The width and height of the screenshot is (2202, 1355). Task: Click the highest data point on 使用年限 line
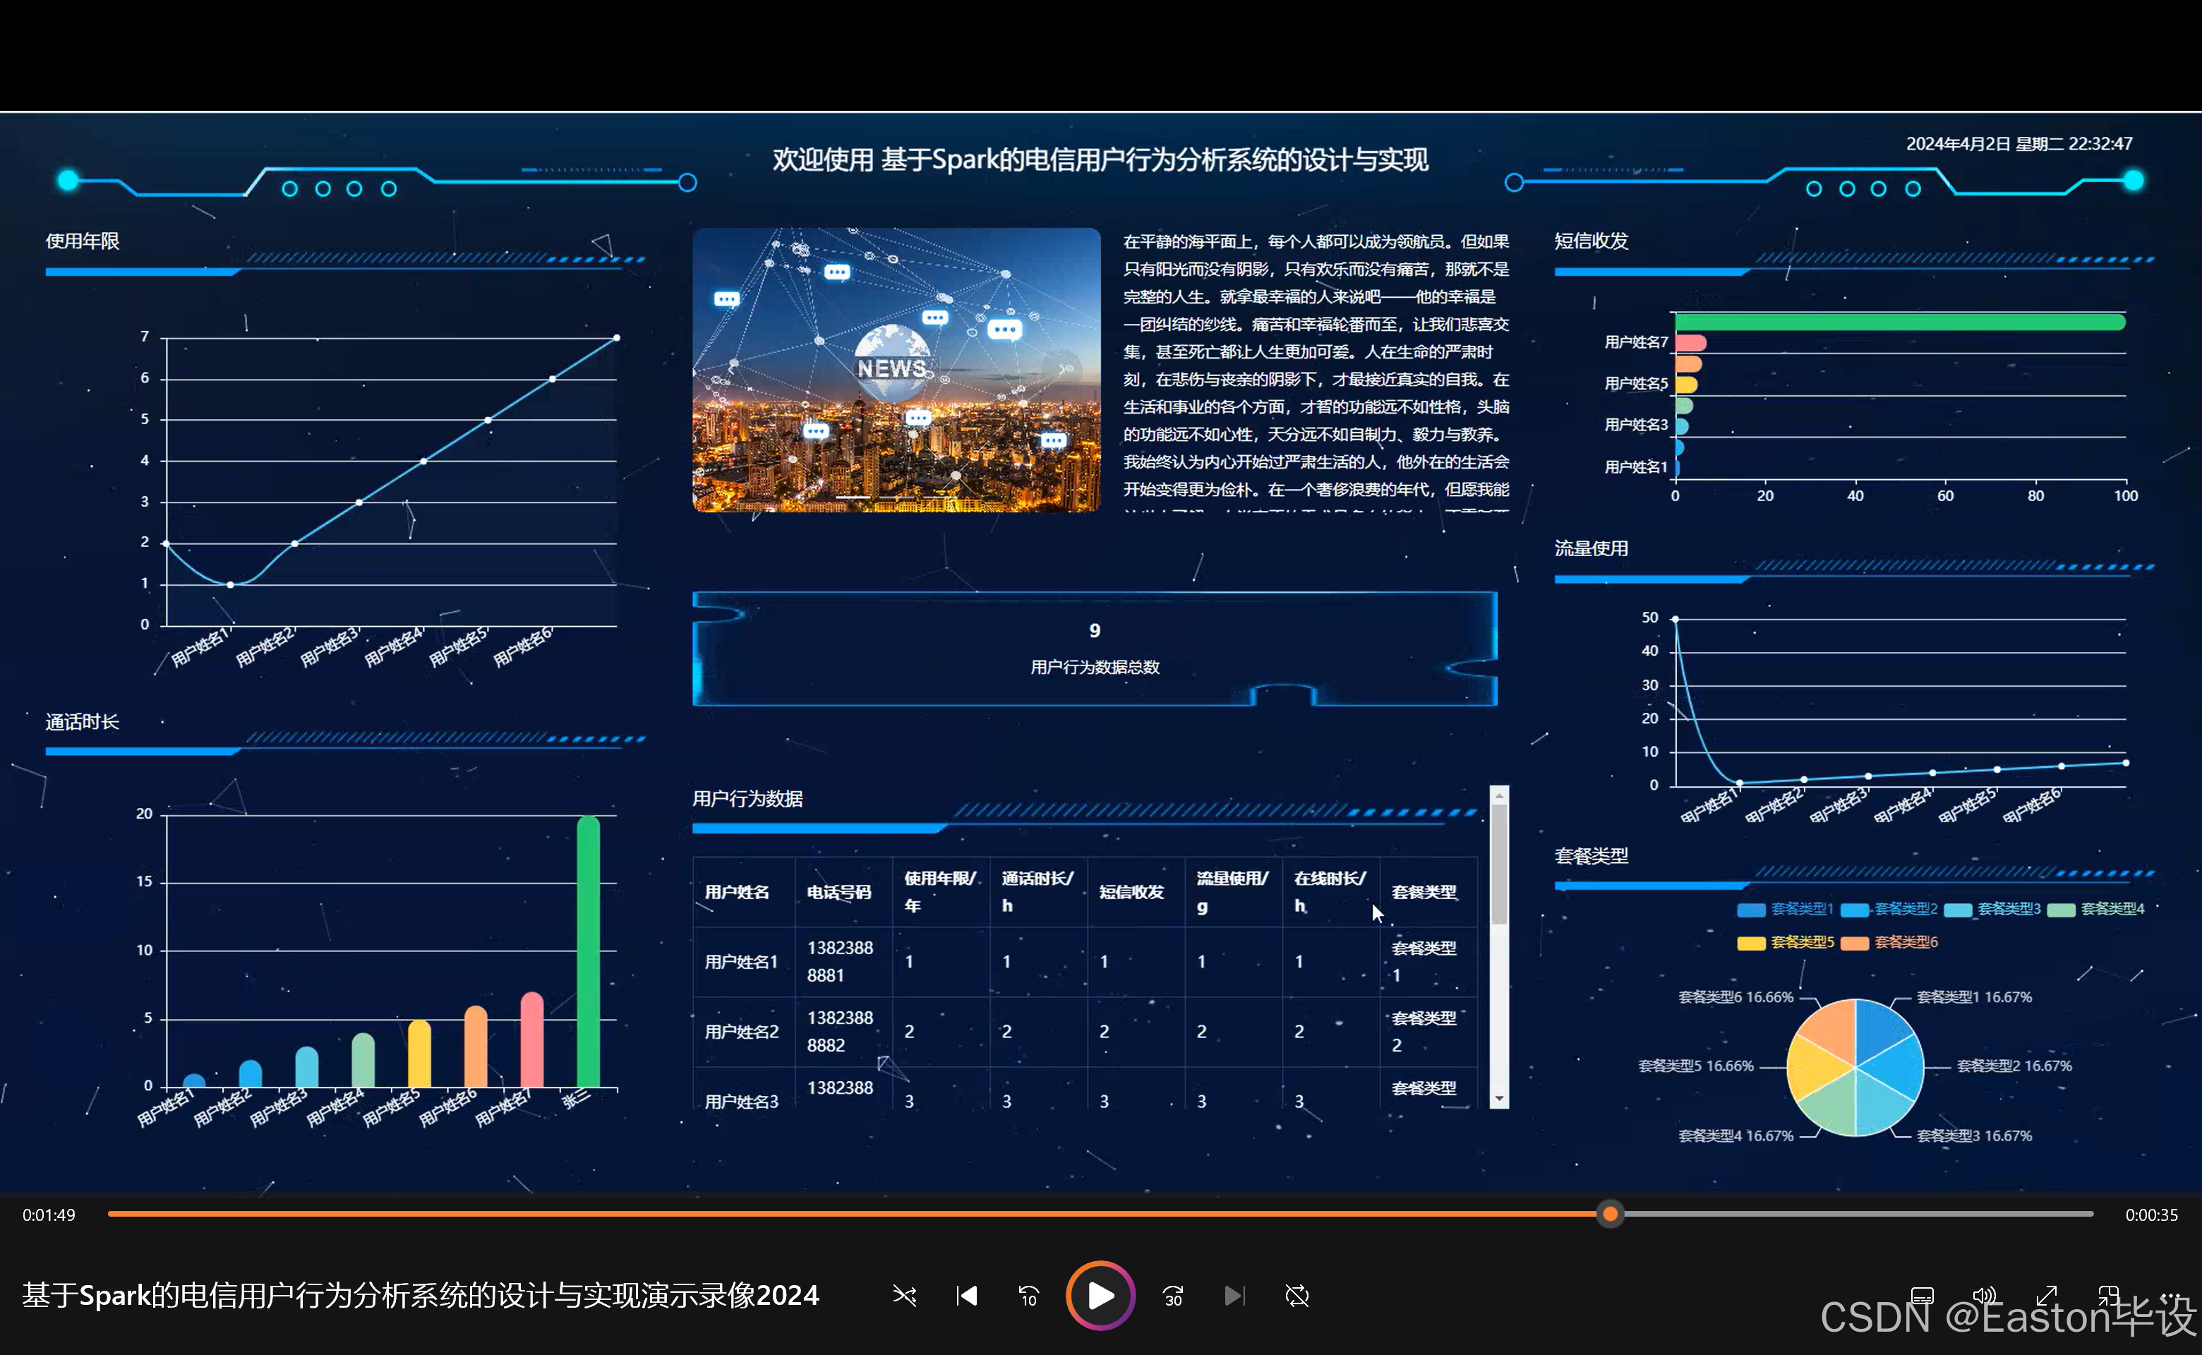(x=617, y=338)
